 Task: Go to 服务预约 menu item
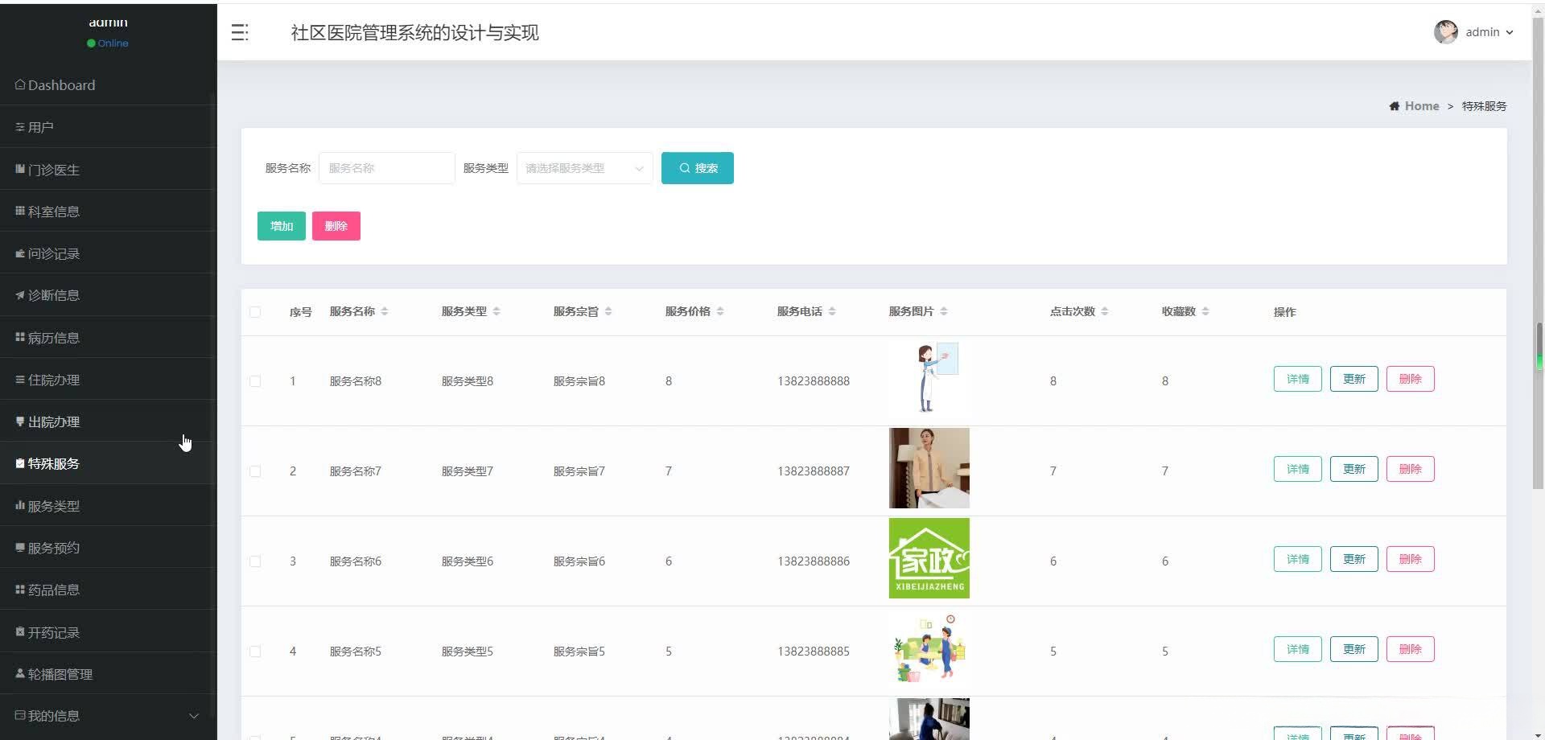coord(108,548)
